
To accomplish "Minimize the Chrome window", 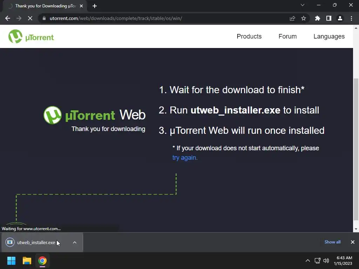I will tap(319, 5).
